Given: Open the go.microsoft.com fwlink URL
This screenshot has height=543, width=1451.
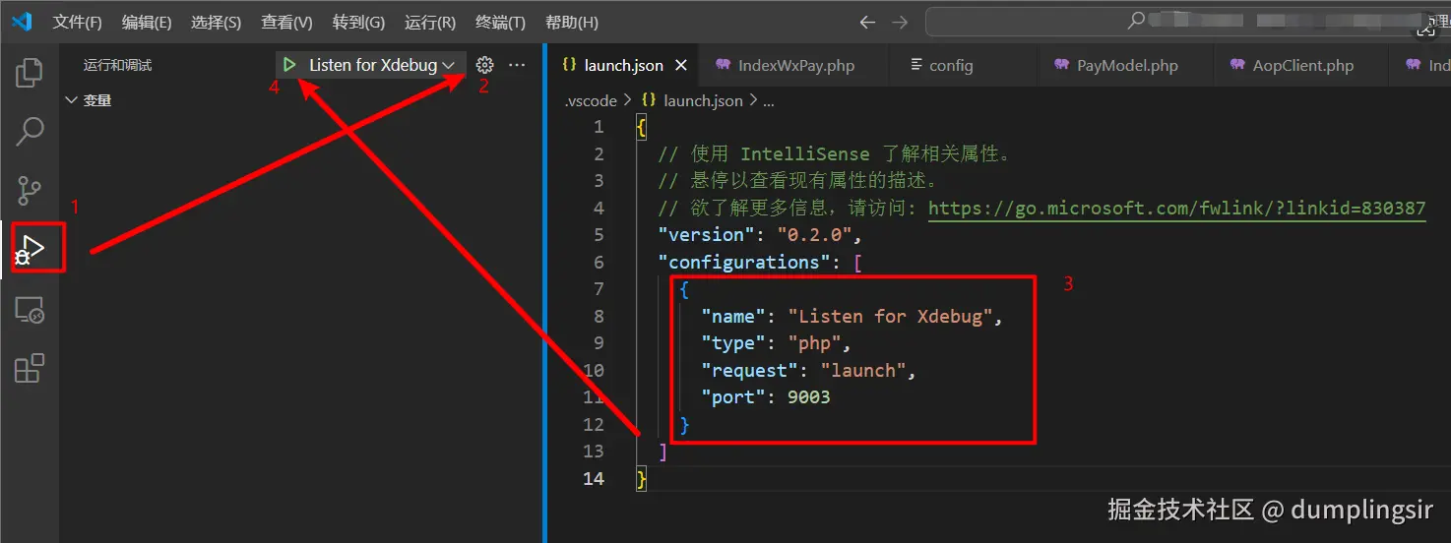Looking at the screenshot, I should point(1176,208).
